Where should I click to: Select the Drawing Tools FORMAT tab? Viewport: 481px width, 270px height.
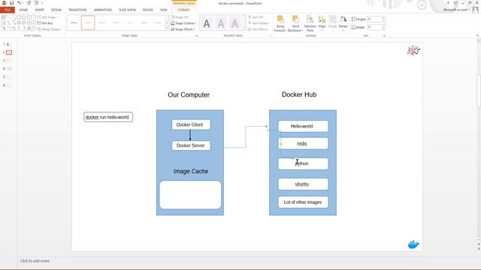point(184,10)
